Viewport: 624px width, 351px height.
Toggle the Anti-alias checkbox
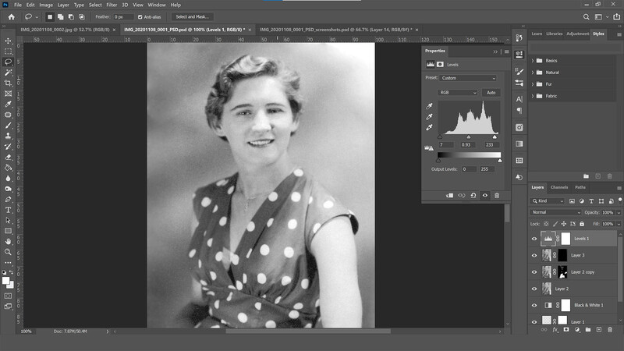click(x=140, y=17)
